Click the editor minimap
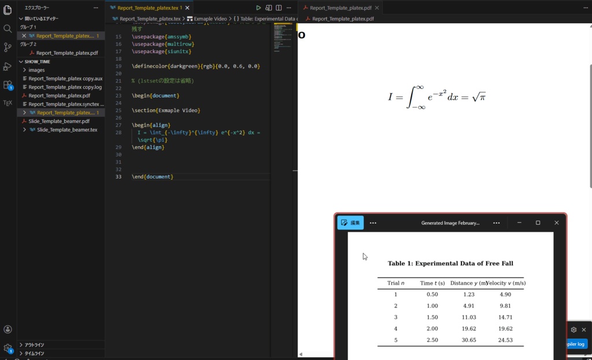The image size is (592, 360). (x=282, y=38)
